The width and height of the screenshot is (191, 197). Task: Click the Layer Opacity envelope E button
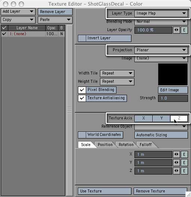(x=184, y=30)
